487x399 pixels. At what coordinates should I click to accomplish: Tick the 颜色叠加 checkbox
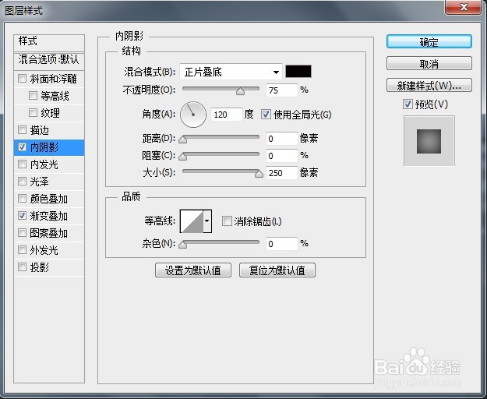pos(22,199)
